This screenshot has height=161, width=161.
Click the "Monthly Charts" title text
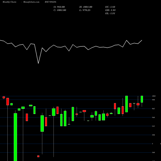9,2
